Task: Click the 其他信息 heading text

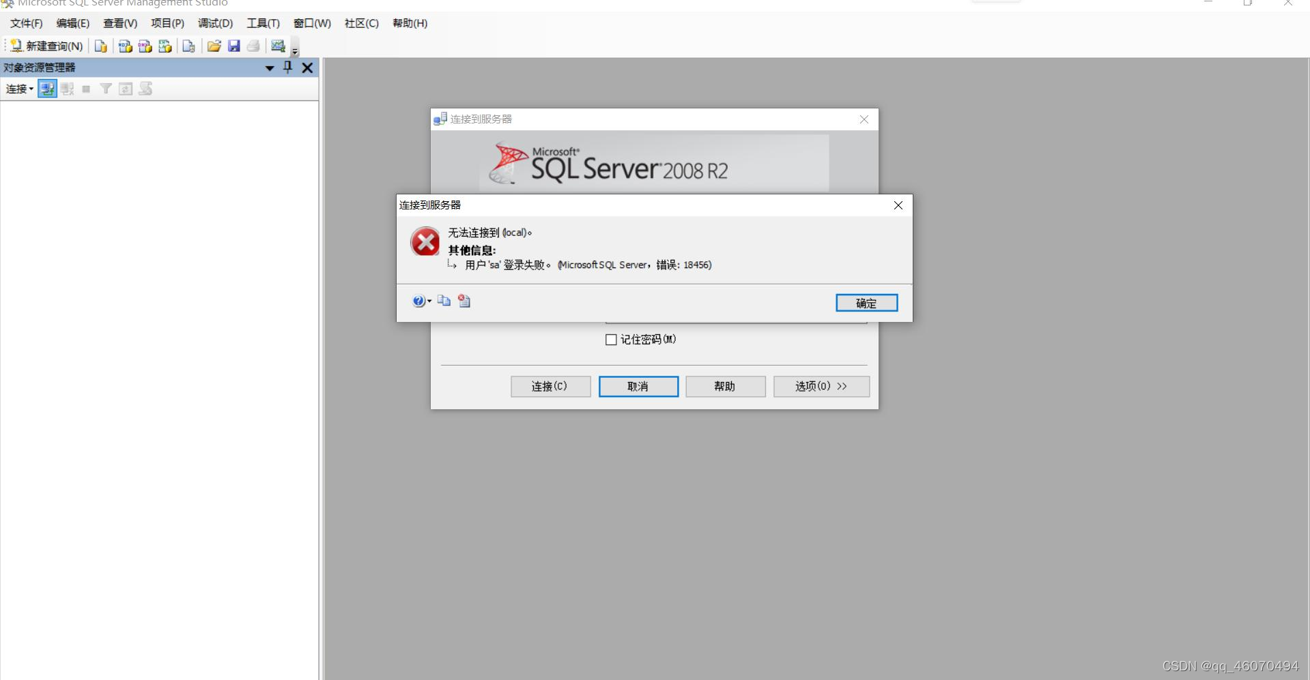Action: (472, 250)
